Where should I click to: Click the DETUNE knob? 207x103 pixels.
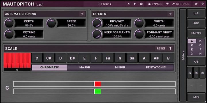pos(9,34)
